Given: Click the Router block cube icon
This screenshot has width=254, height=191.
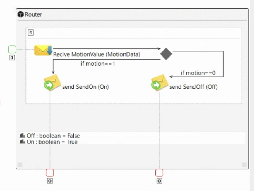Looking at the screenshot, I should click(20, 14).
